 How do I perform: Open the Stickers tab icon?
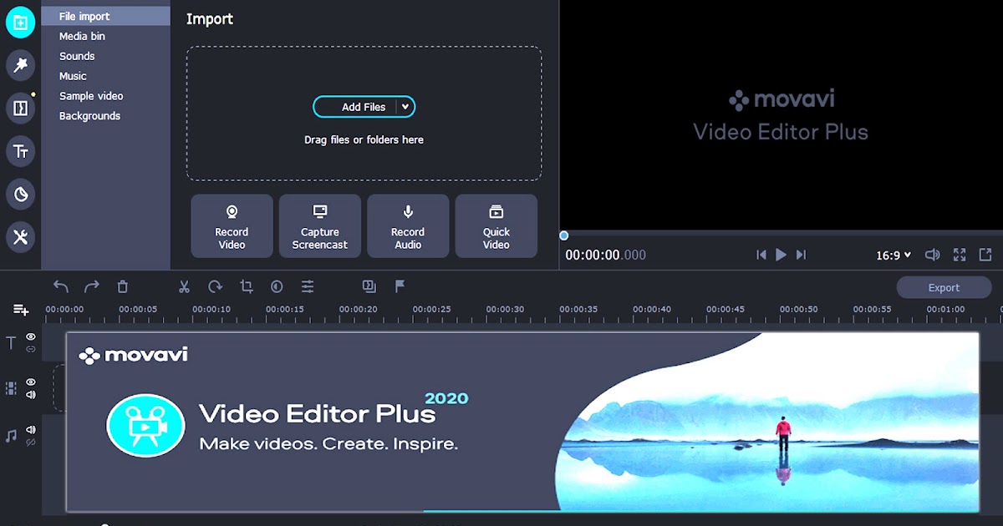tap(20, 194)
